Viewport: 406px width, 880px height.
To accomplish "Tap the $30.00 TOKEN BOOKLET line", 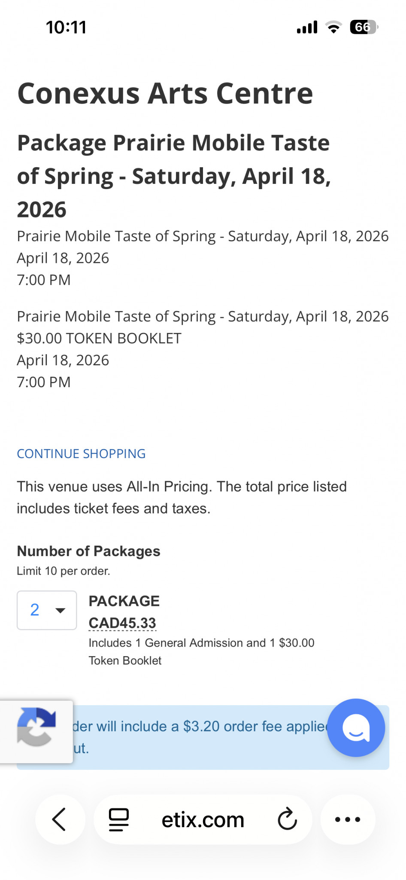I will (99, 339).
